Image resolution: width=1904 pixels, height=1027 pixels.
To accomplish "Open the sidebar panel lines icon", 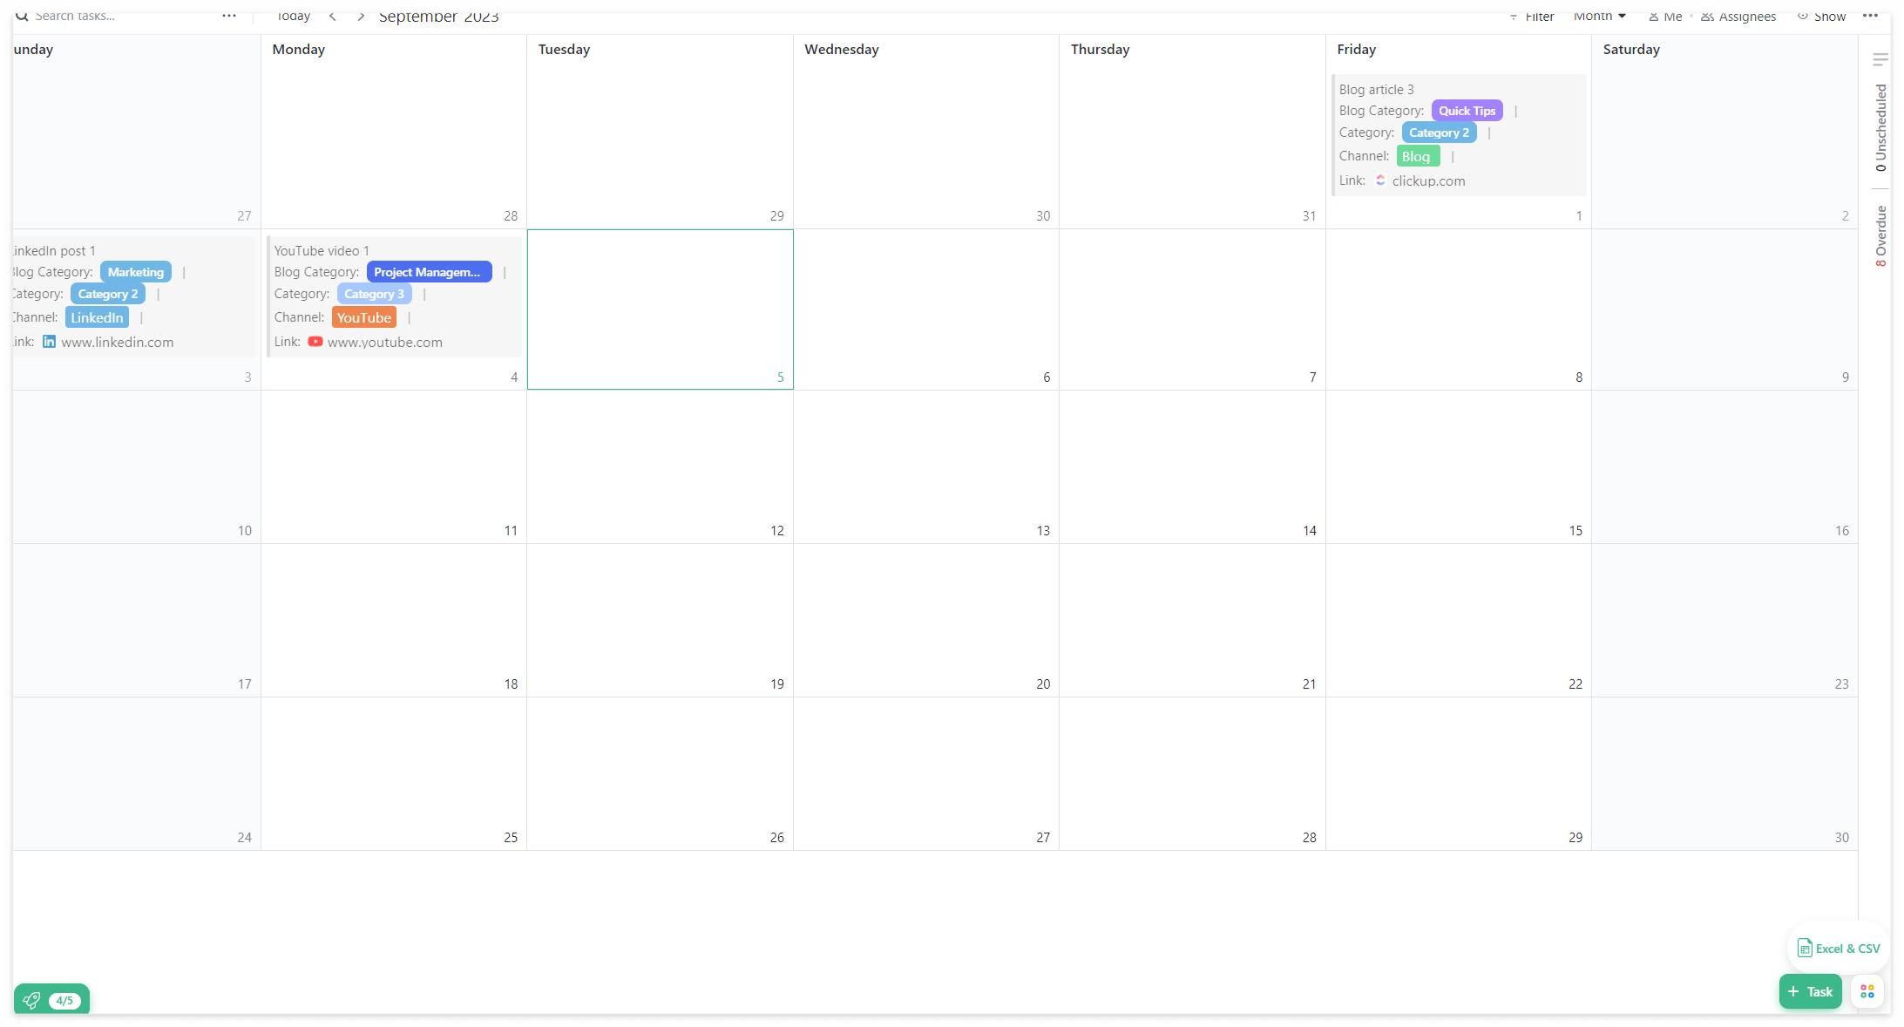I will coord(1880,59).
